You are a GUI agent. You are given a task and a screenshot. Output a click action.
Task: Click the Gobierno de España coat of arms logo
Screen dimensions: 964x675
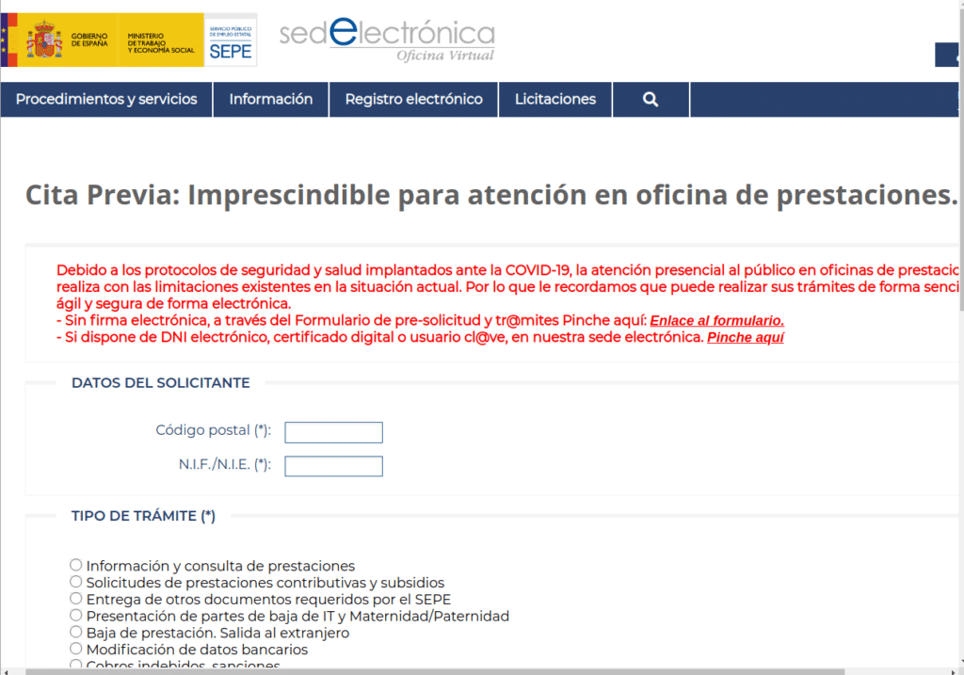point(44,40)
